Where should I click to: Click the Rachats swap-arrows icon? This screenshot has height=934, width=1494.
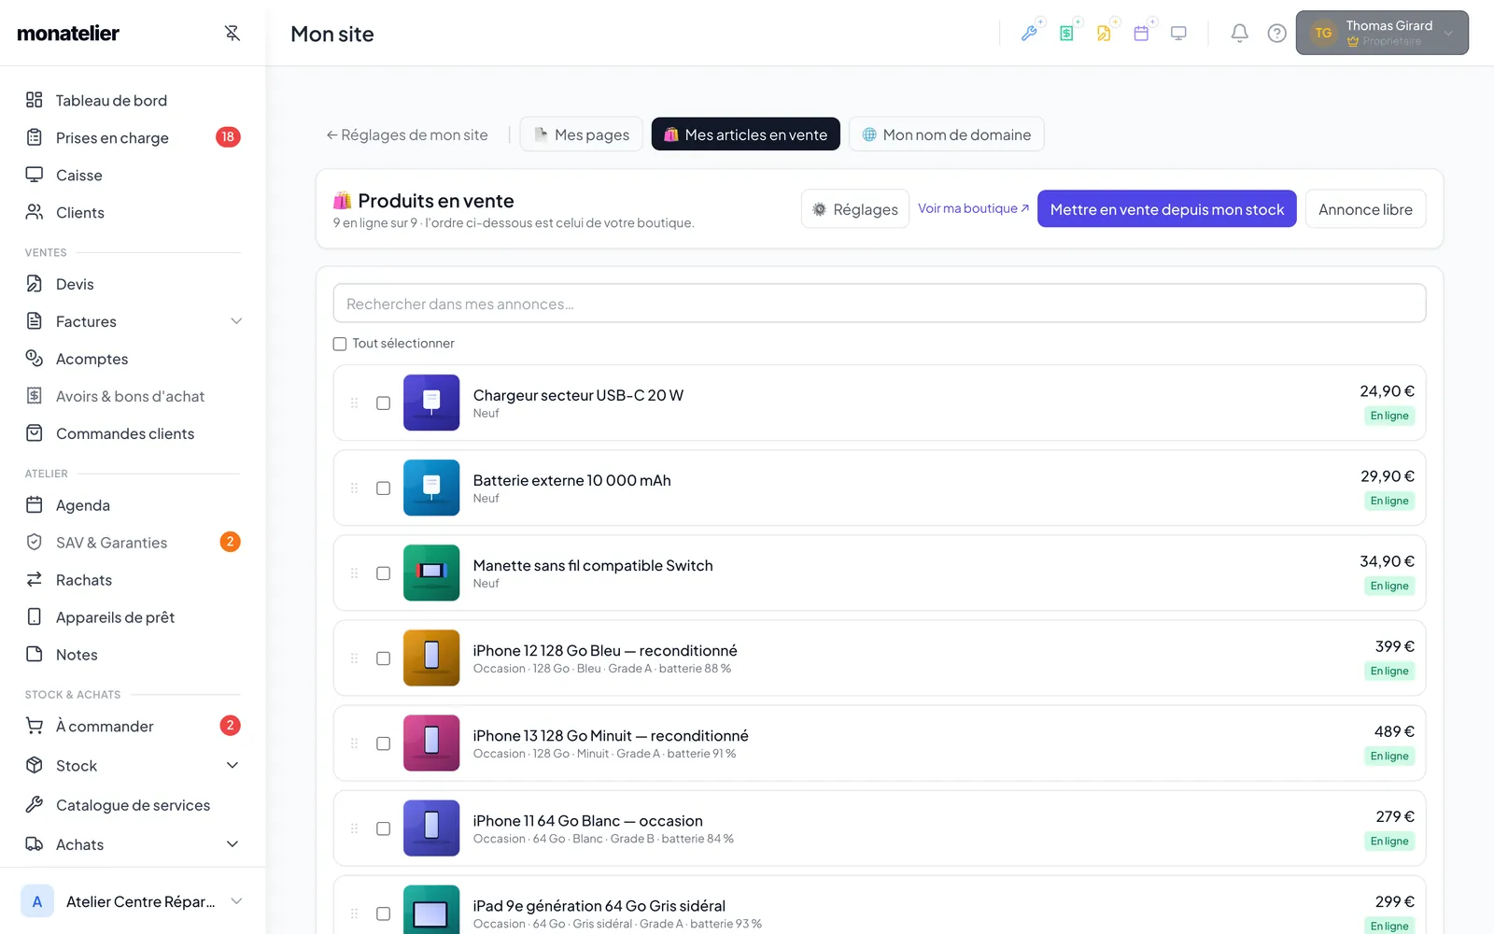tap(35, 579)
